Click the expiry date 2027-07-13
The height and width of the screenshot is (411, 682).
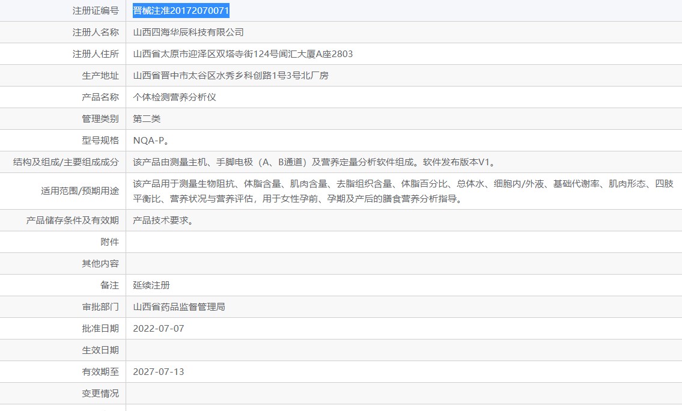point(159,372)
